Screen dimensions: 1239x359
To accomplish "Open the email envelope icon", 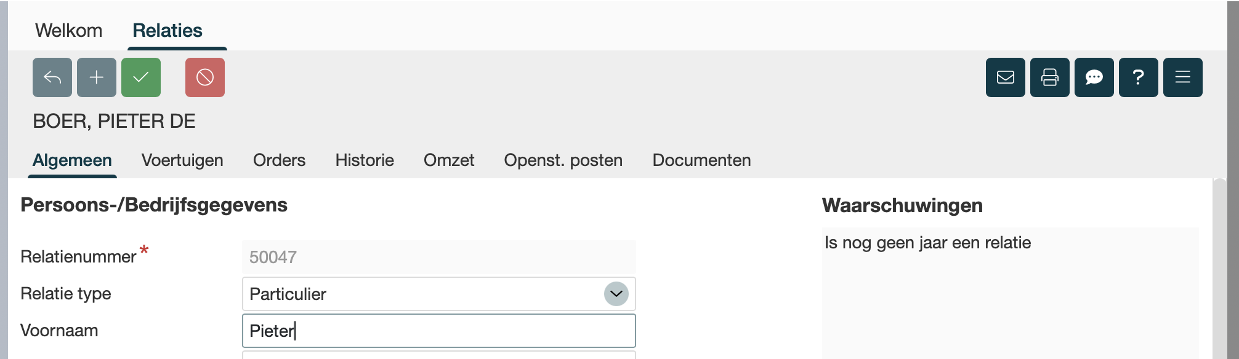I will (1006, 77).
